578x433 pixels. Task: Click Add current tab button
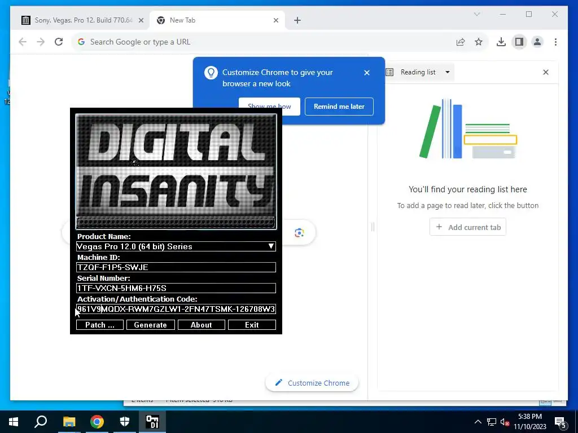click(468, 227)
